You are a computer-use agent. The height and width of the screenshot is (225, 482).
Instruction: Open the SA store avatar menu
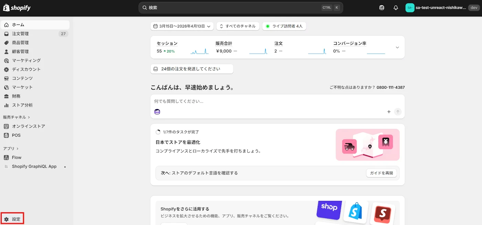tap(410, 8)
